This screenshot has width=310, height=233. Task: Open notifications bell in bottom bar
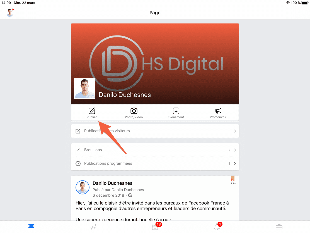click(x=217, y=227)
